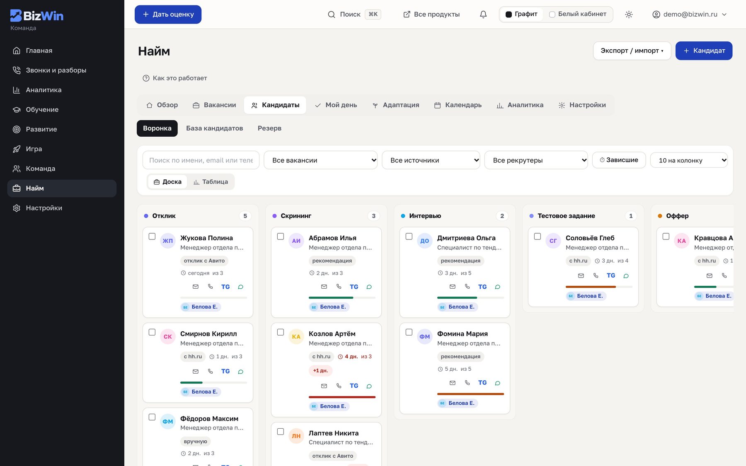Open the top Поиск search box
Screen dimensions: 746x466
[x=354, y=14]
